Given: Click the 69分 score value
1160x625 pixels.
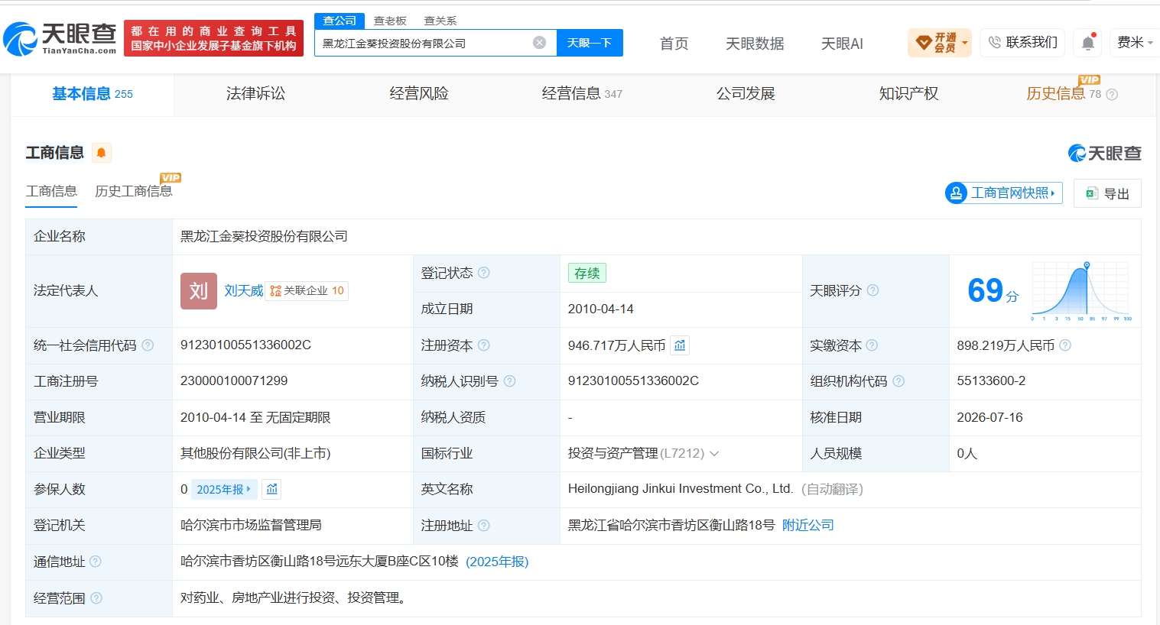Looking at the screenshot, I should (993, 291).
